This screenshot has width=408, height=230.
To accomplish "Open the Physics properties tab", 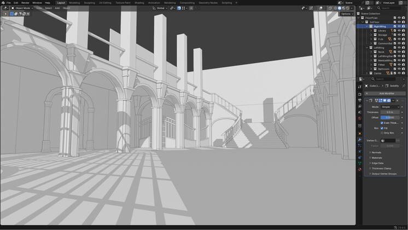I will coord(360,152).
